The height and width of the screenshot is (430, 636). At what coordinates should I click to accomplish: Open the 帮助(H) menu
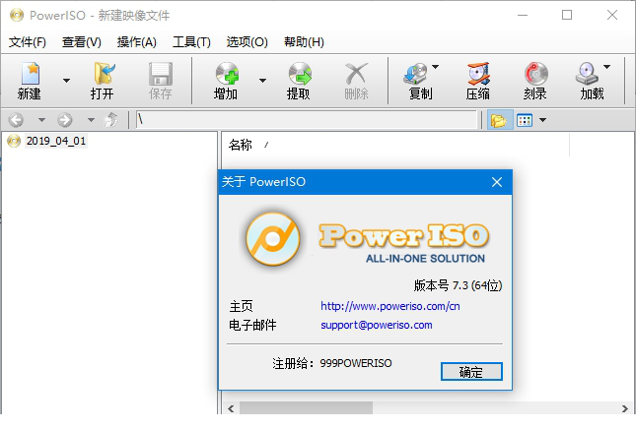[x=304, y=42]
